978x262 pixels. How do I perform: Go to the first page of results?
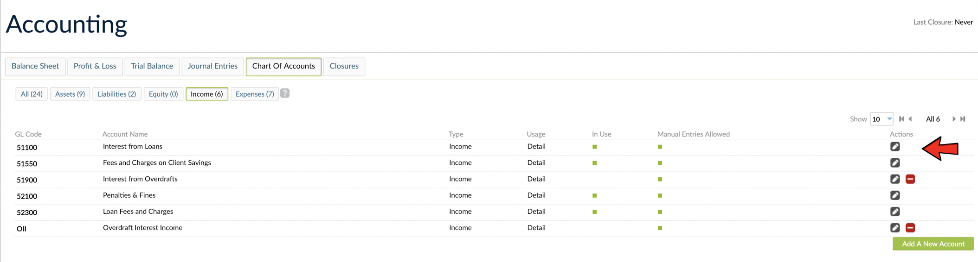pyautogui.click(x=901, y=119)
